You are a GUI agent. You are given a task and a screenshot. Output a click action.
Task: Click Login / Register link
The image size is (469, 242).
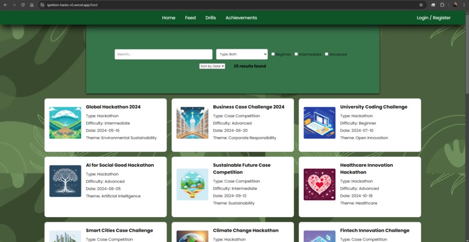434,17
